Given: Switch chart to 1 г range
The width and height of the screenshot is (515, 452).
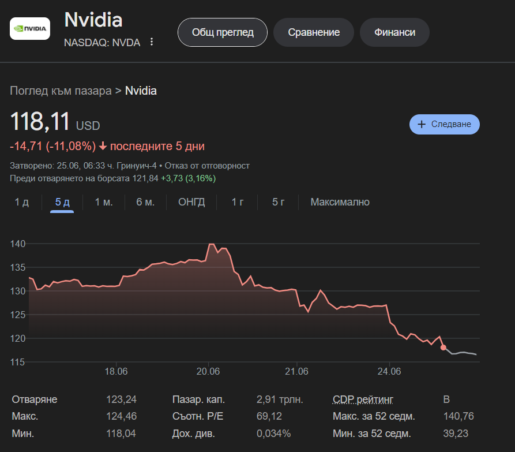Looking at the screenshot, I should coord(238,202).
